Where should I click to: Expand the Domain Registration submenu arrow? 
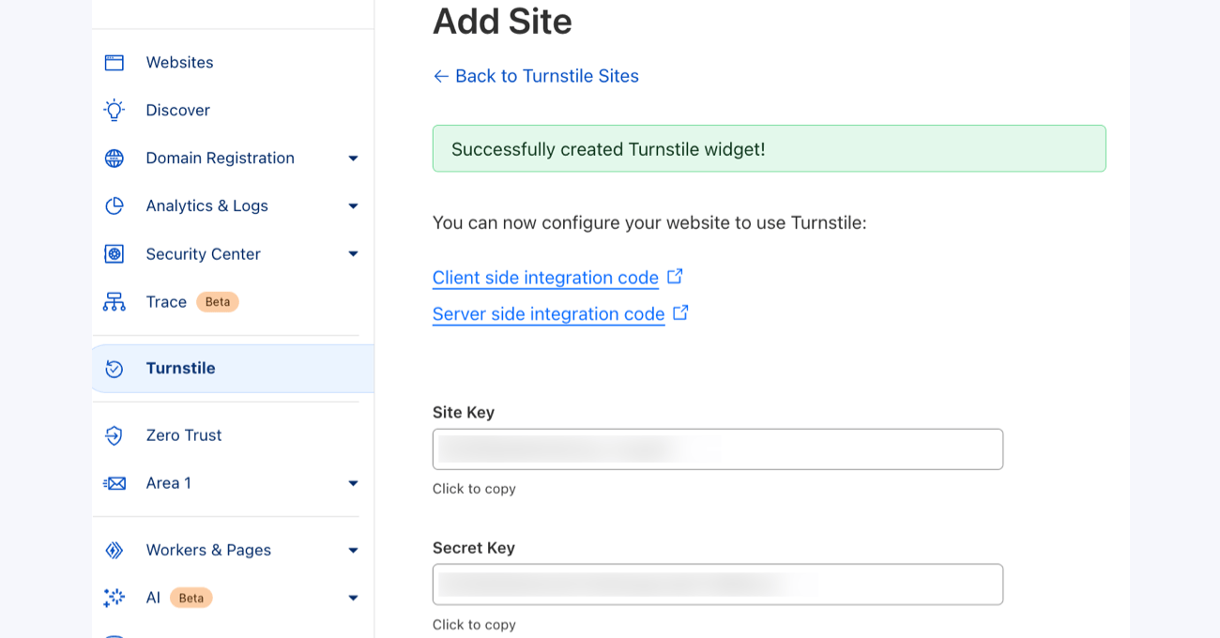click(353, 159)
